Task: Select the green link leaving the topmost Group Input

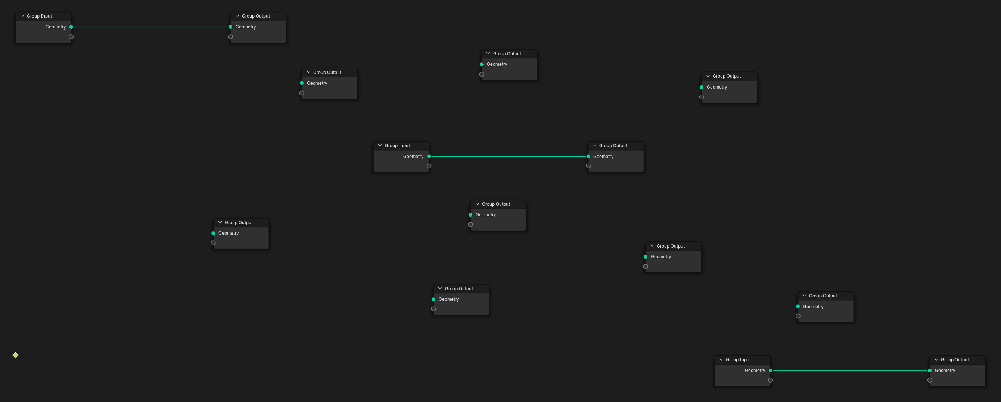Action: click(x=151, y=27)
